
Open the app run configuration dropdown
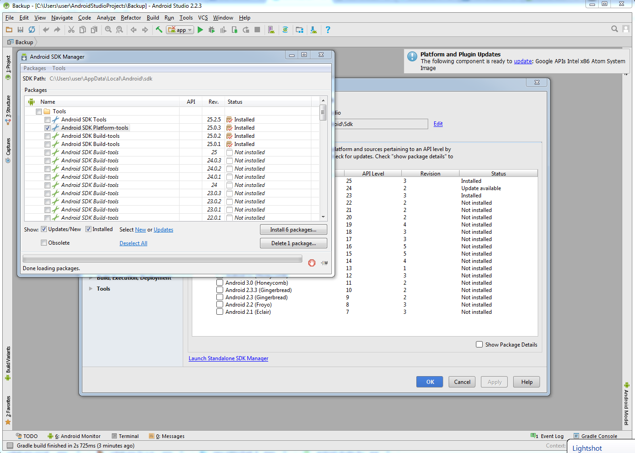coord(180,30)
